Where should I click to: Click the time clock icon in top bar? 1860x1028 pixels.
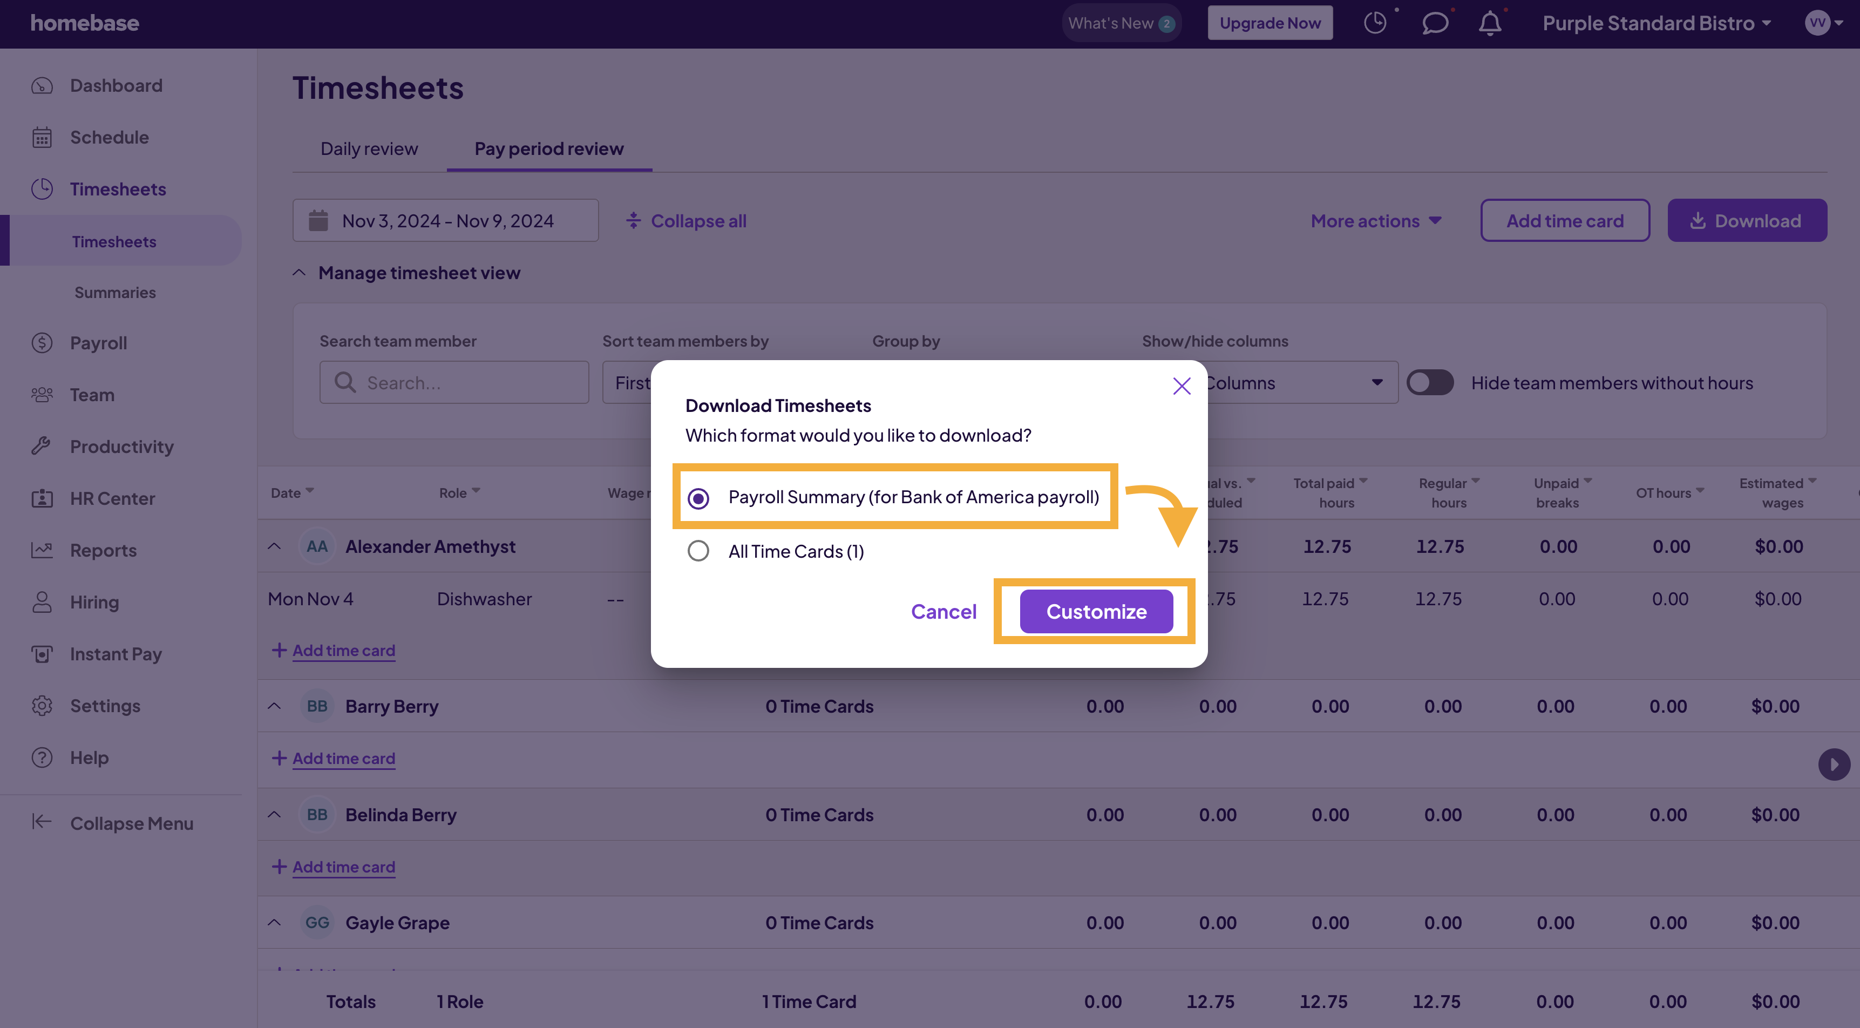tap(1375, 22)
